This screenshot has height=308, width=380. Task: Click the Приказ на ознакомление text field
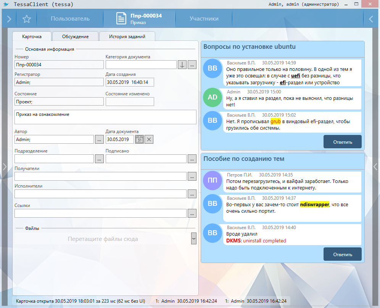coord(105,117)
